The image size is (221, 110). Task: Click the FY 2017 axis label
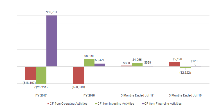pos(41,95)
